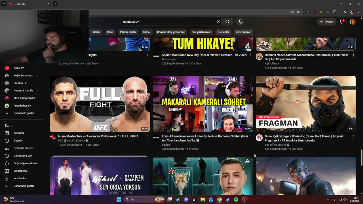The height and width of the screenshot is (204, 363).
Task: Play the Makaralı Kameralı Sohbet thumbnail
Action: (x=203, y=104)
